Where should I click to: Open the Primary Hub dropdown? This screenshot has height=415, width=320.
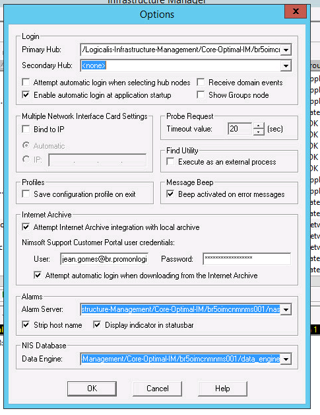click(286, 50)
